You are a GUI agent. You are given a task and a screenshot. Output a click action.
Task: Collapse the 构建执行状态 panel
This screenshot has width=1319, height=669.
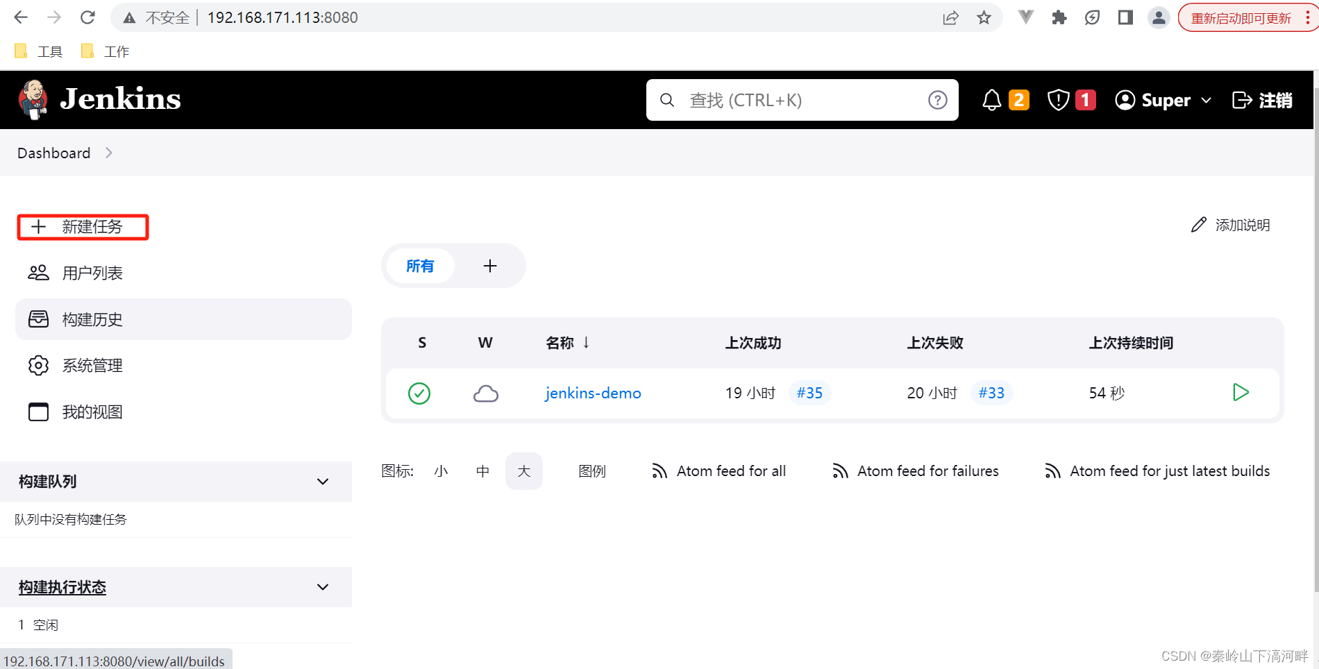(x=323, y=587)
